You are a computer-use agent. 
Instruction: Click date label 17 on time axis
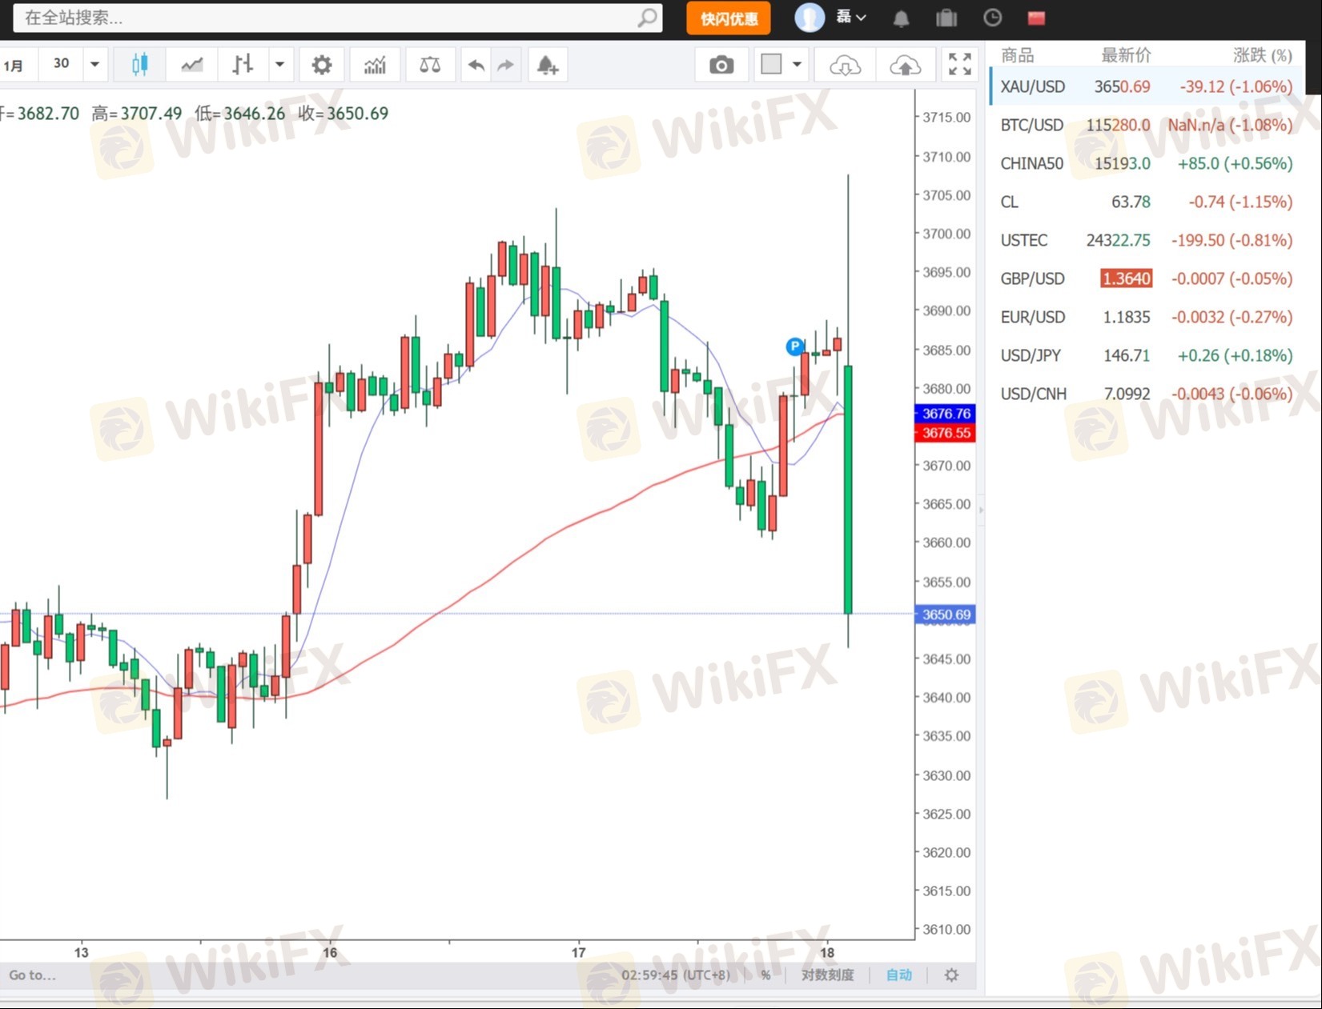pyautogui.click(x=578, y=952)
